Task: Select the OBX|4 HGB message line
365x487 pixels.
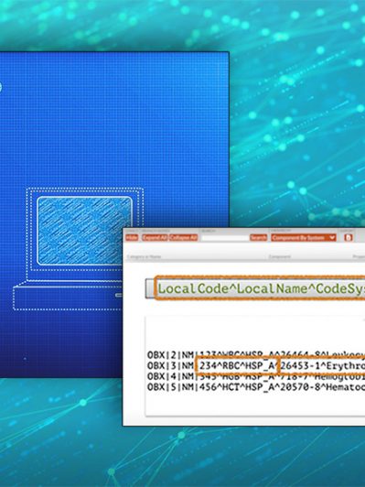Action: point(256,376)
